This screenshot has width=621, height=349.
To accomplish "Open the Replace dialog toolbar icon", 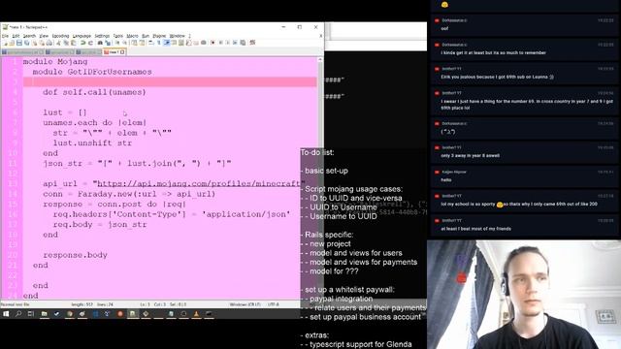I will [x=108, y=43].
